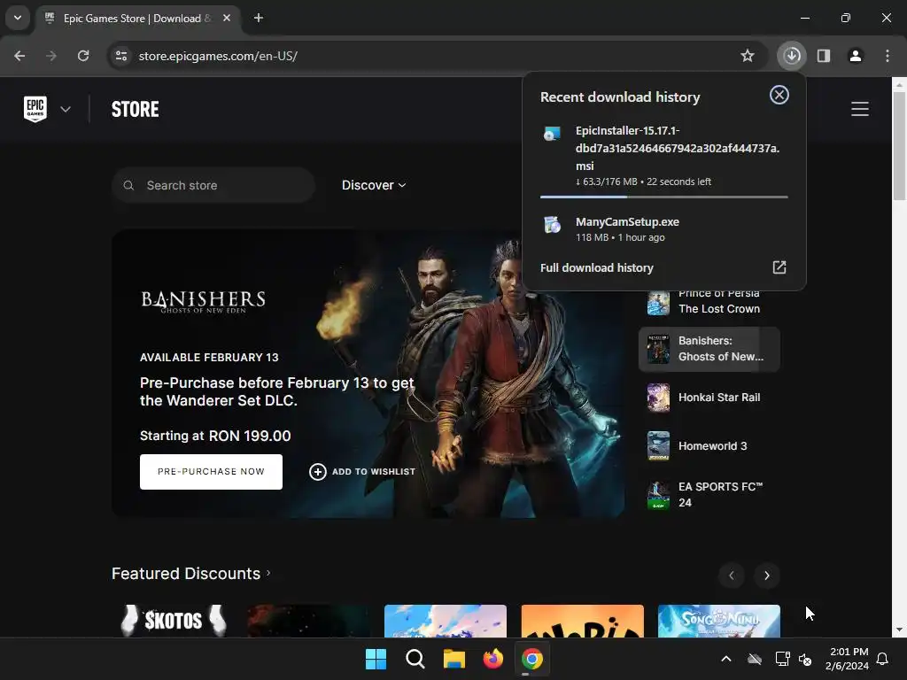Reload the Epic Games Store page
The width and height of the screenshot is (907, 680).
(x=83, y=56)
